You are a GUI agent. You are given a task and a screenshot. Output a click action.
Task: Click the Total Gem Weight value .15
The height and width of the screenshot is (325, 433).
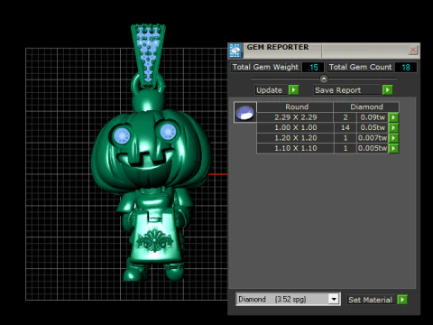coord(313,67)
